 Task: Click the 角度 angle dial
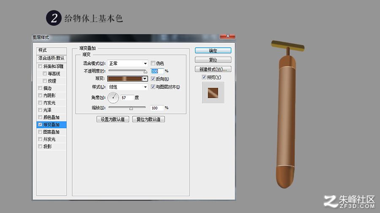coord(113,97)
